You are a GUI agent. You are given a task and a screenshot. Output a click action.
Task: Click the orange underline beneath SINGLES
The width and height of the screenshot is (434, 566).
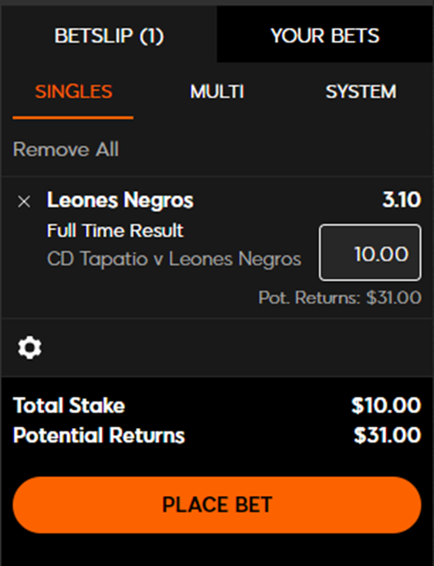coord(73,117)
